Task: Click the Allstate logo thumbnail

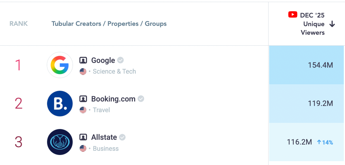Action: [x=60, y=142]
